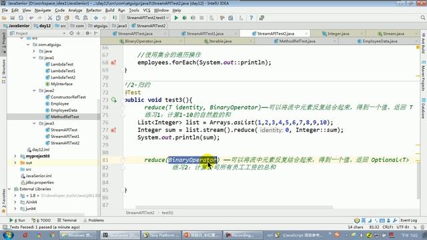Switch to the BinaryOperator.java tab
The width and height of the screenshot is (427, 240).
tap(142, 41)
